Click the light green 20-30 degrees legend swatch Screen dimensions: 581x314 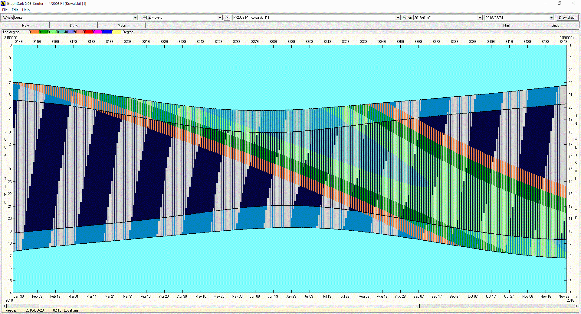click(x=52, y=32)
